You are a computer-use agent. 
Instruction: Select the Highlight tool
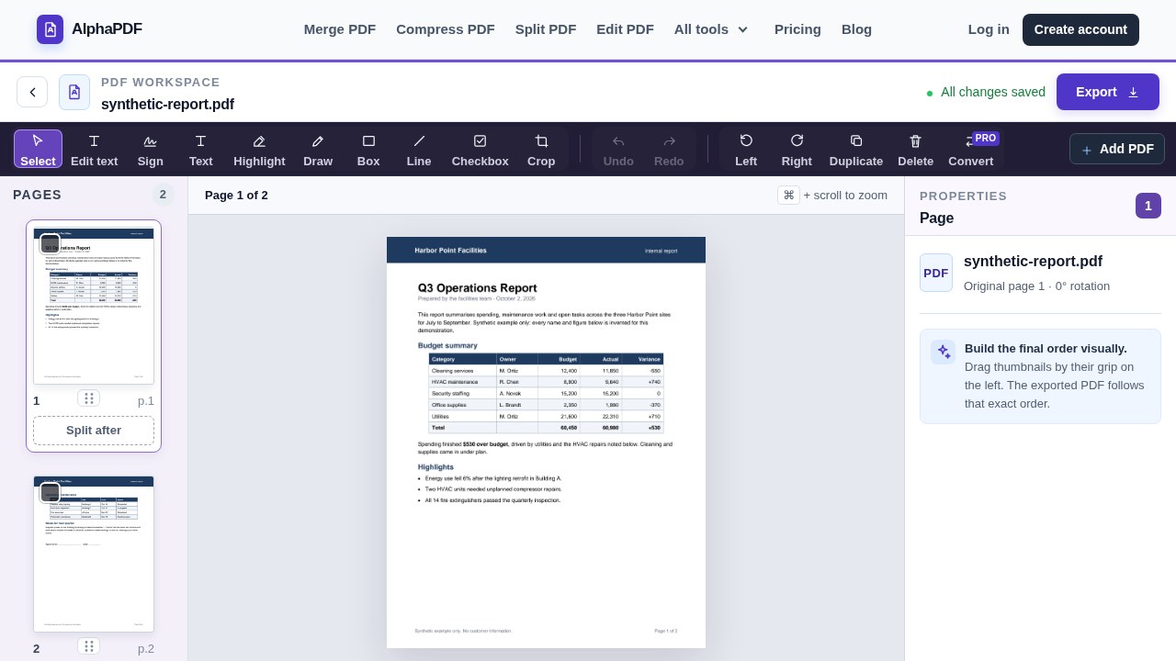(259, 149)
